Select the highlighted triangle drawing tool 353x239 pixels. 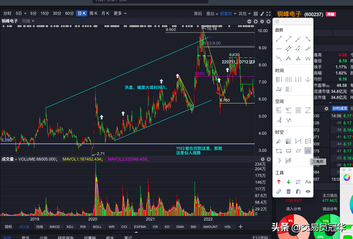coord(308,151)
